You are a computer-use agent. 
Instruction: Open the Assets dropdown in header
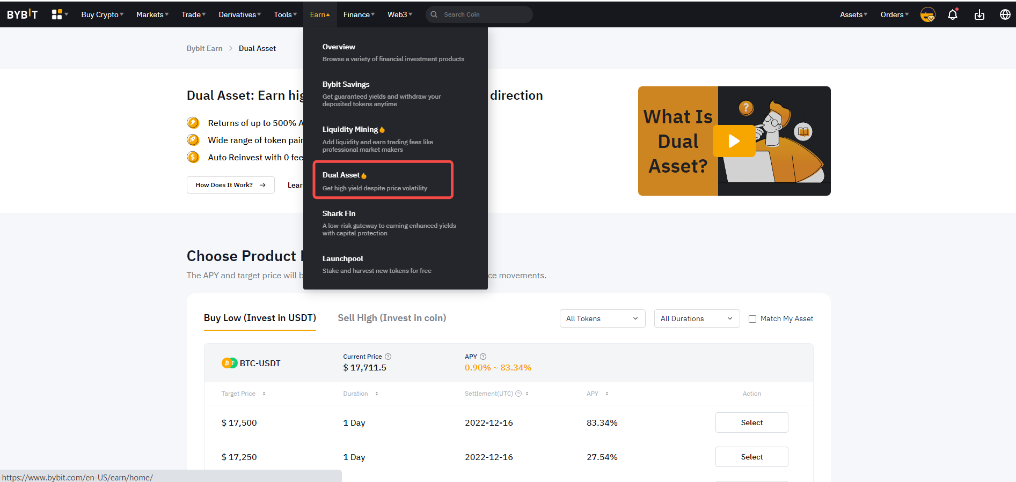853,14
